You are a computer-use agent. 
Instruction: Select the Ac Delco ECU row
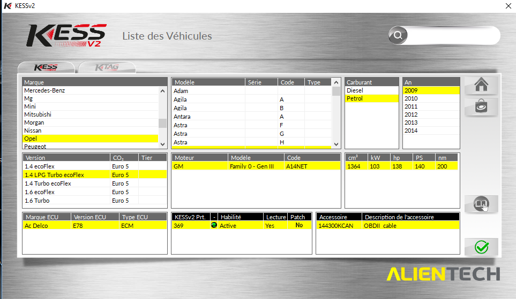pyautogui.click(x=95, y=226)
